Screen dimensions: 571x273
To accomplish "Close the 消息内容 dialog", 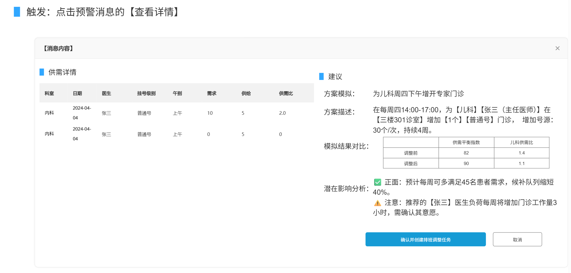I will (x=557, y=48).
